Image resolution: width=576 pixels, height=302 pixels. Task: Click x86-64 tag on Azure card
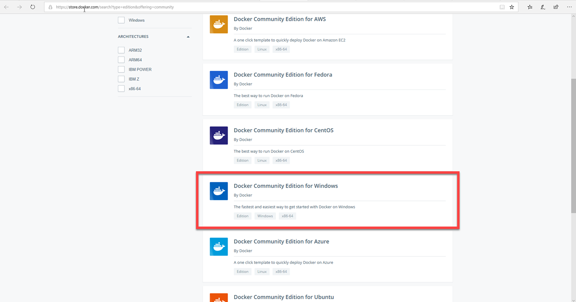[281, 271]
